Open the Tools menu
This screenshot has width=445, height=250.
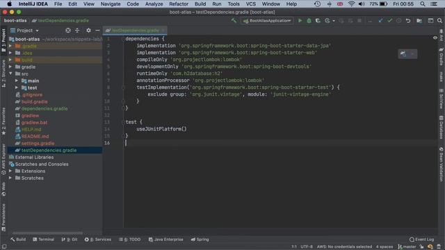tap(234, 4)
